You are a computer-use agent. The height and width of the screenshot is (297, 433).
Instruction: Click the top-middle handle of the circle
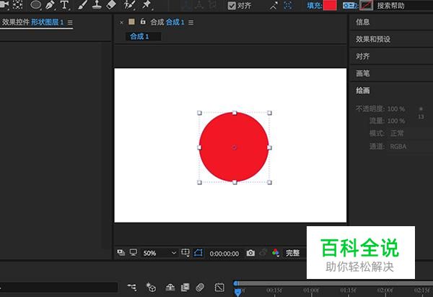pos(235,113)
